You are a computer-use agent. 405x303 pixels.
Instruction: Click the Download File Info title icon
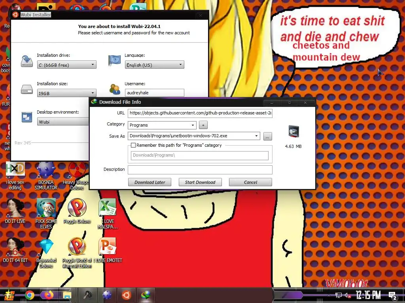coord(94,102)
